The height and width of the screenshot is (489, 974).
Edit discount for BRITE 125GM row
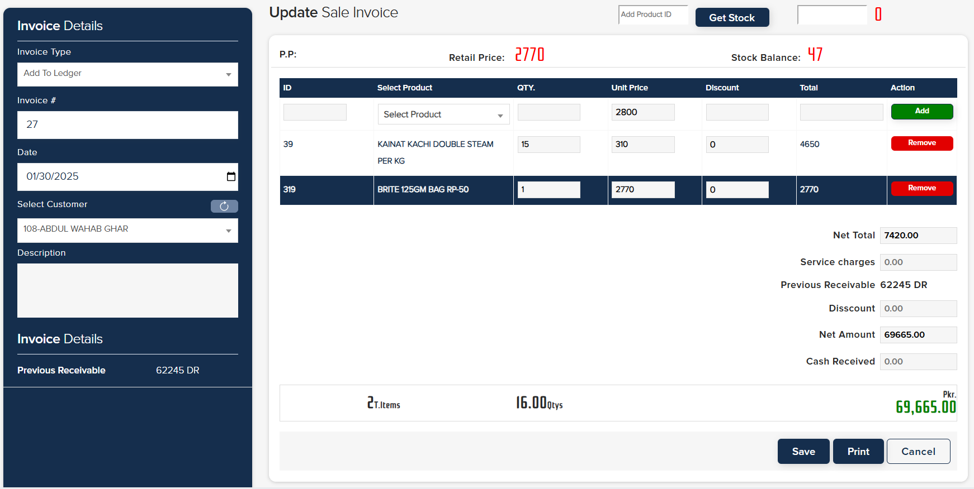(737, 190)
